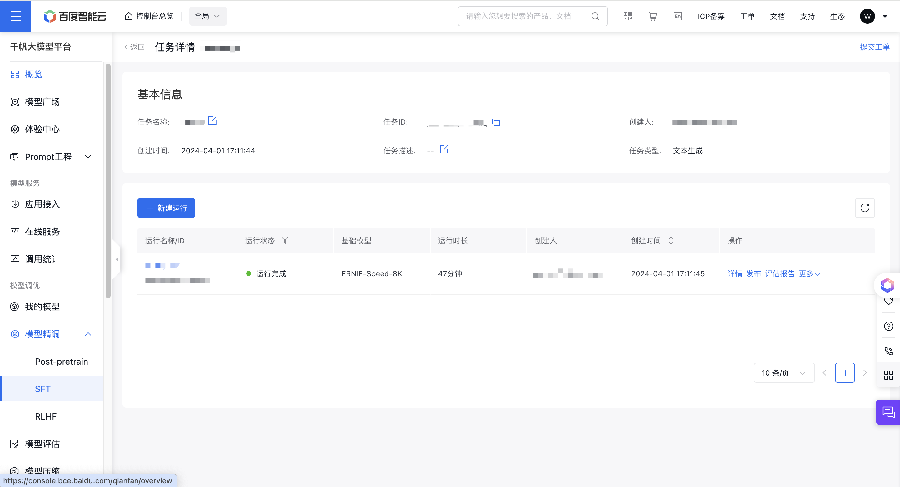Click the floating help question icon
This screenshot has height=487, width=900.
[x=888, y=326]
